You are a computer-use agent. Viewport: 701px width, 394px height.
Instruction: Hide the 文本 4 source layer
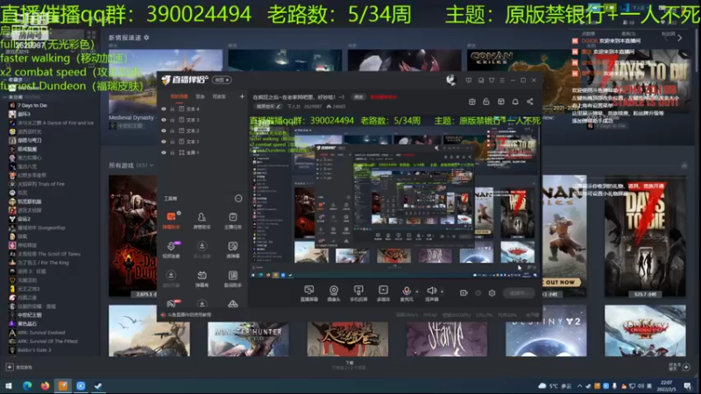(164, 109)
